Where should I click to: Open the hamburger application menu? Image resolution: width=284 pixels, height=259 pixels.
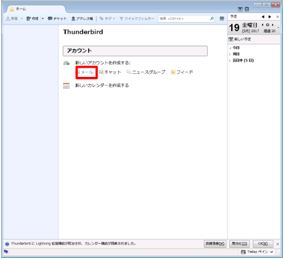(222, 18)
